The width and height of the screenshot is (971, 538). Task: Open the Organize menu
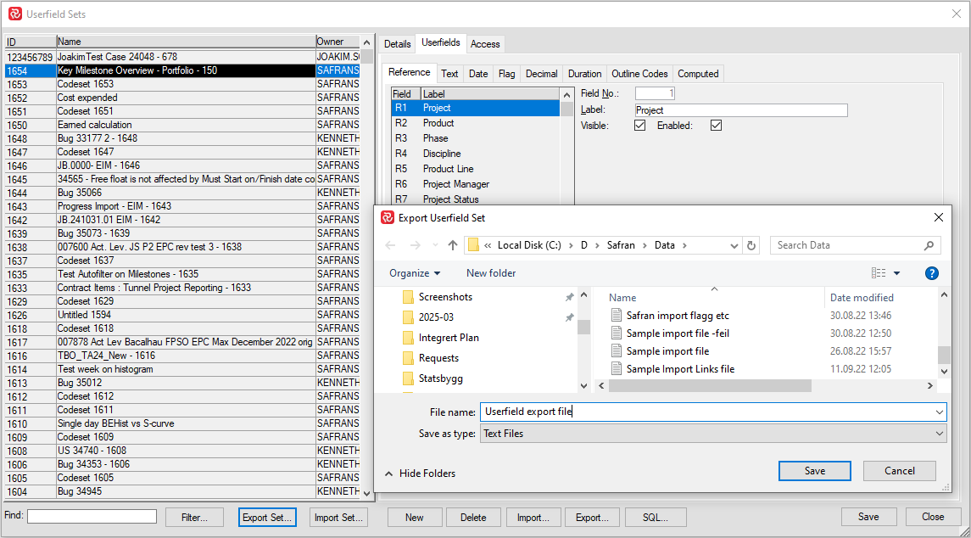pyautogui.click(x=415, y=273)
